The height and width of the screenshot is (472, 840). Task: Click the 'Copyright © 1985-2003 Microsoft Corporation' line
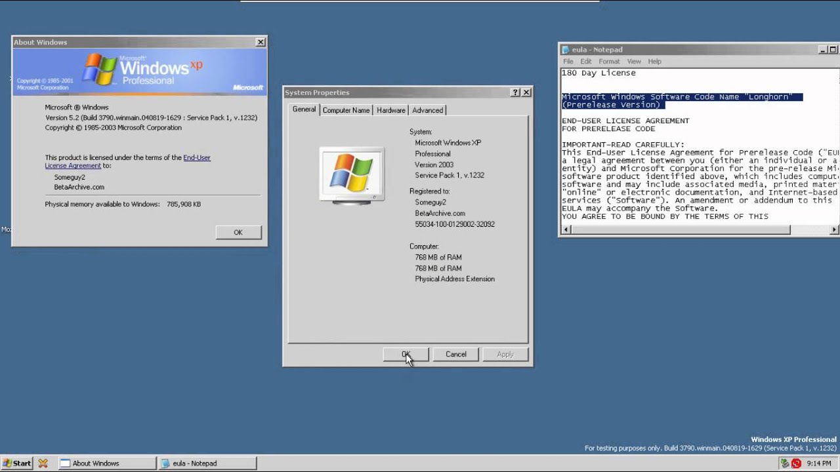113,128
